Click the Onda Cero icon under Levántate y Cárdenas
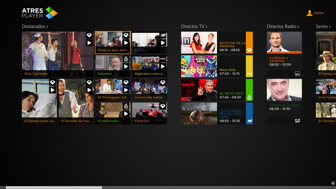The height and width of the screenshot is (189, 336). click(x=297, y=74)
